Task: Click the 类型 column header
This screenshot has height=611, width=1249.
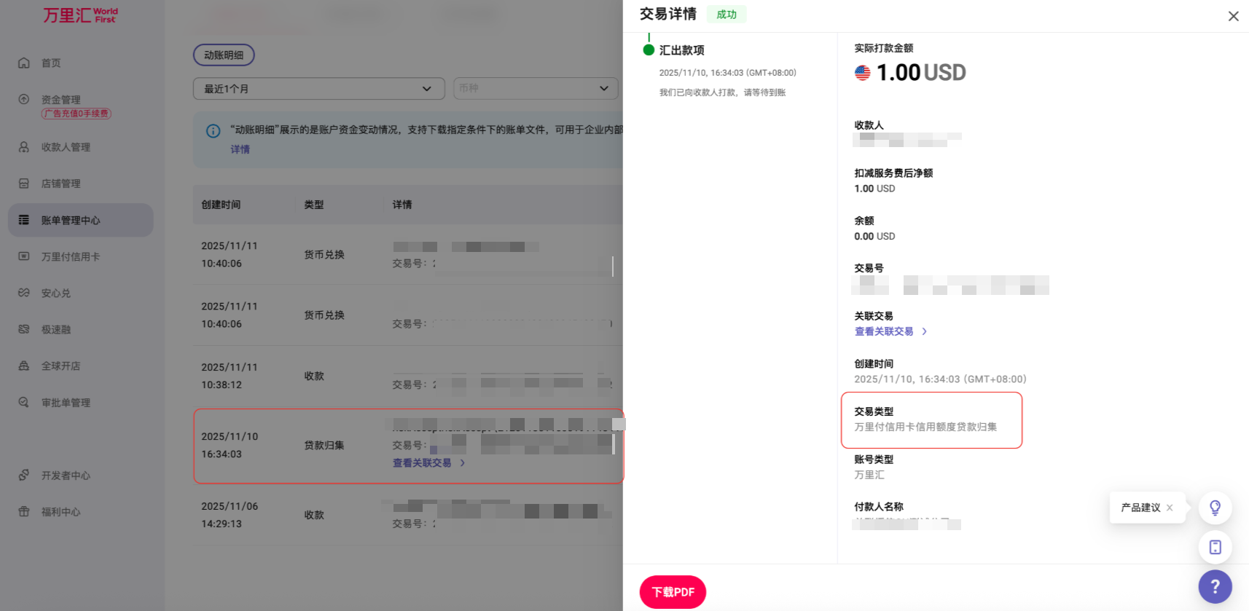Action: click(x=314, y=205)
